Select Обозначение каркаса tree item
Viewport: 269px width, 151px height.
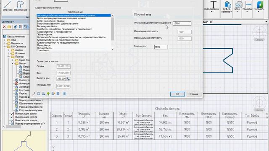click(x=31, y=104)
